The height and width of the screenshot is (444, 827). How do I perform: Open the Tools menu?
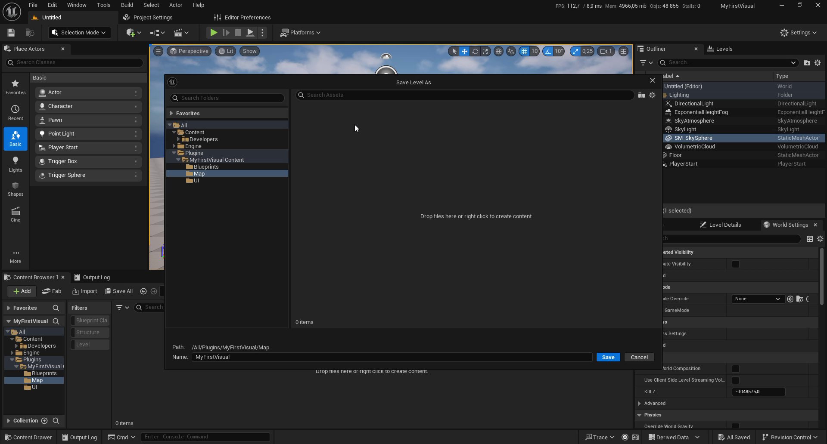click(x=103, y=5)
